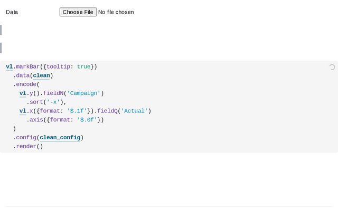Click the '-x' sort string

(54, 102)
